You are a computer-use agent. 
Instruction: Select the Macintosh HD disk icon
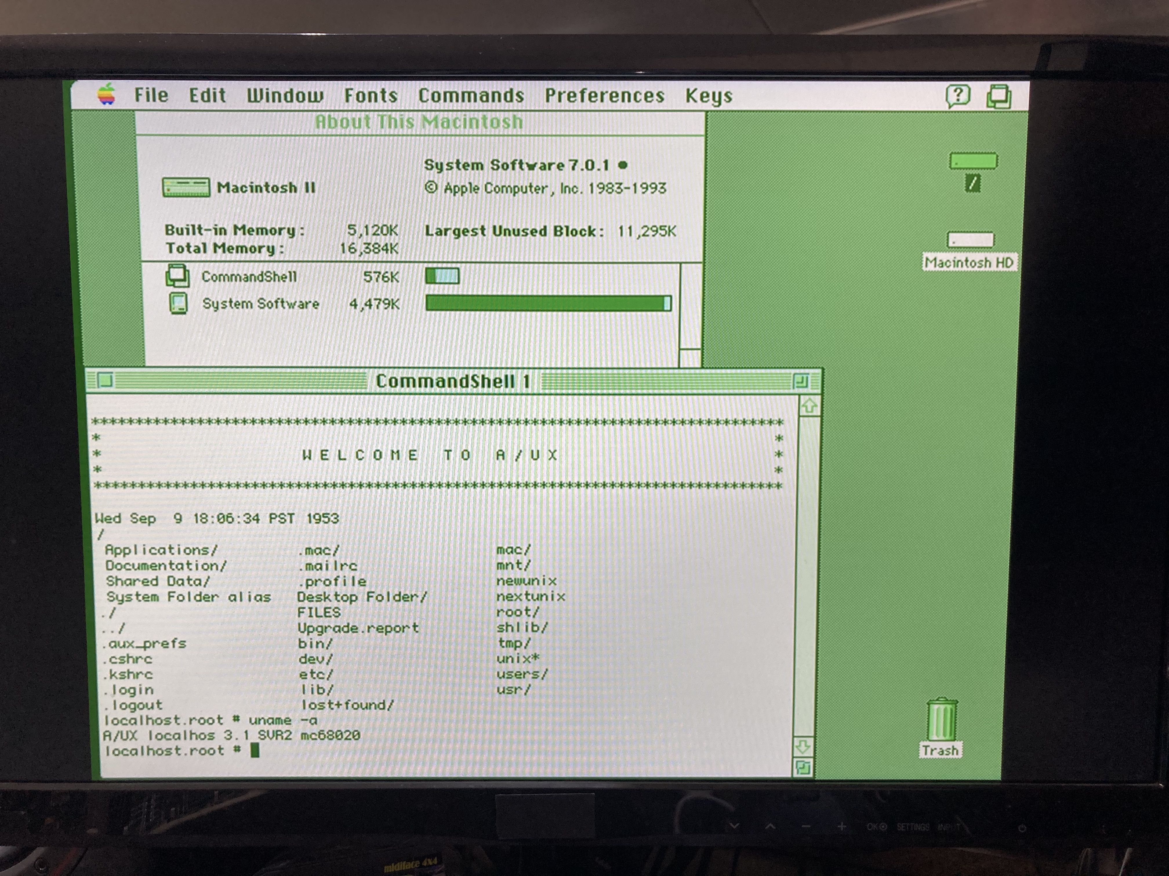tap(970, 240)
